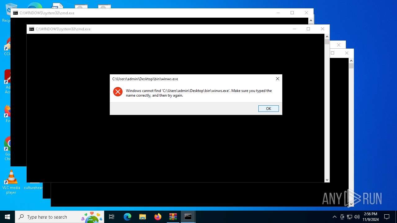Show hidden system tray icons
Viewport: 397px width, 223px height.
coord(334,217)
